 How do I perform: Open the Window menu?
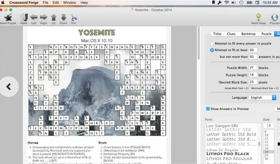click(x=69, y=3)
